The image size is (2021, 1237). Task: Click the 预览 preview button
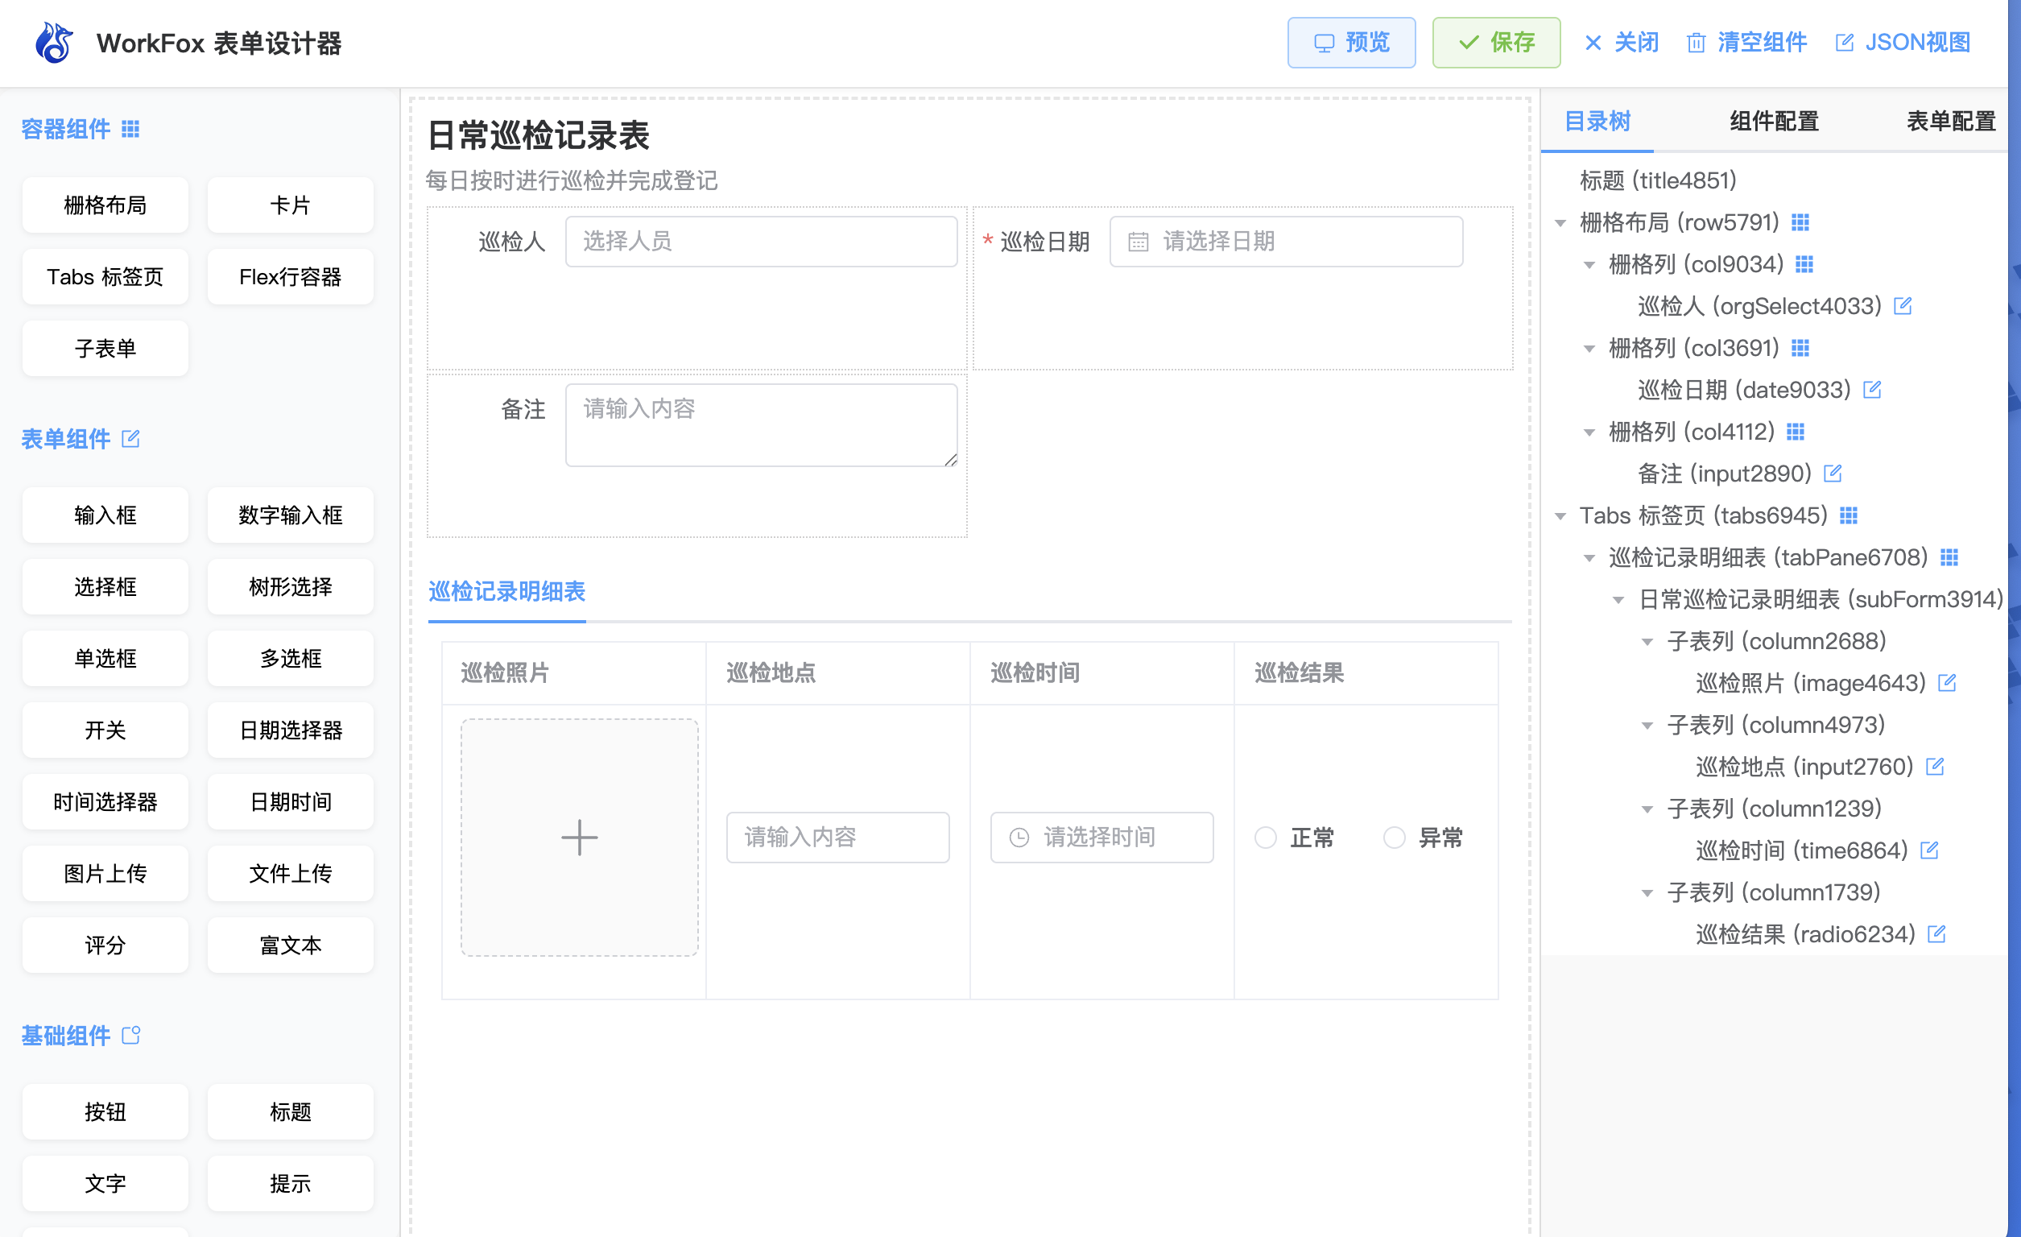pos(1351,43)
